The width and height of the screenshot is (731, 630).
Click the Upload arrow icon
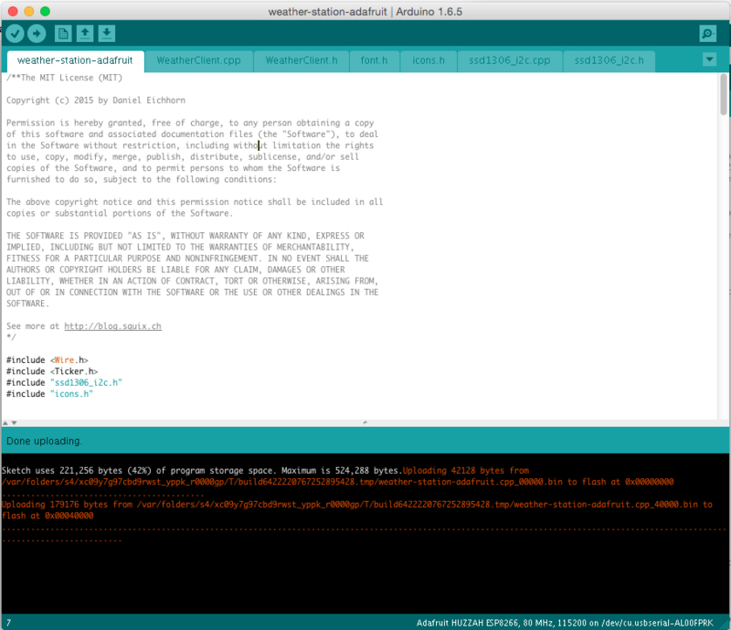[x=37, y=34]
